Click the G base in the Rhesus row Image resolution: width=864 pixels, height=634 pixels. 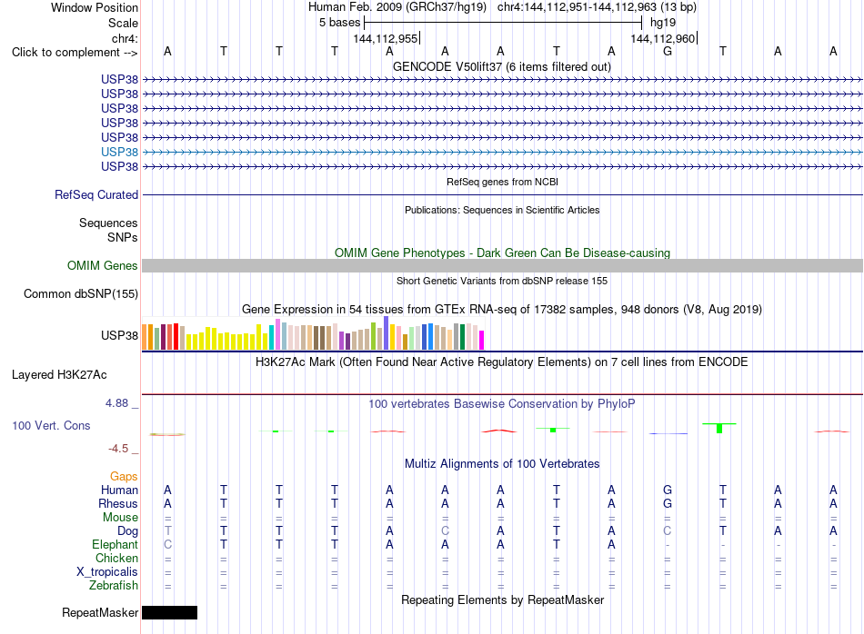(668, 503)
